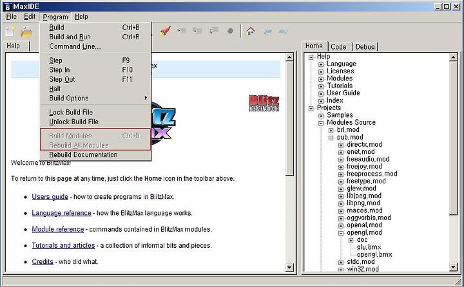Click help page scrollbar down arrow
464x287 pixels.
289,268
